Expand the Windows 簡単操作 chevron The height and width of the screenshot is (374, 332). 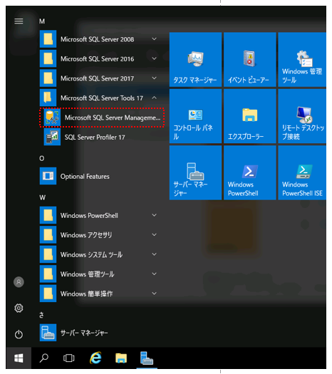pyautogui.click(x=155, y=294)
